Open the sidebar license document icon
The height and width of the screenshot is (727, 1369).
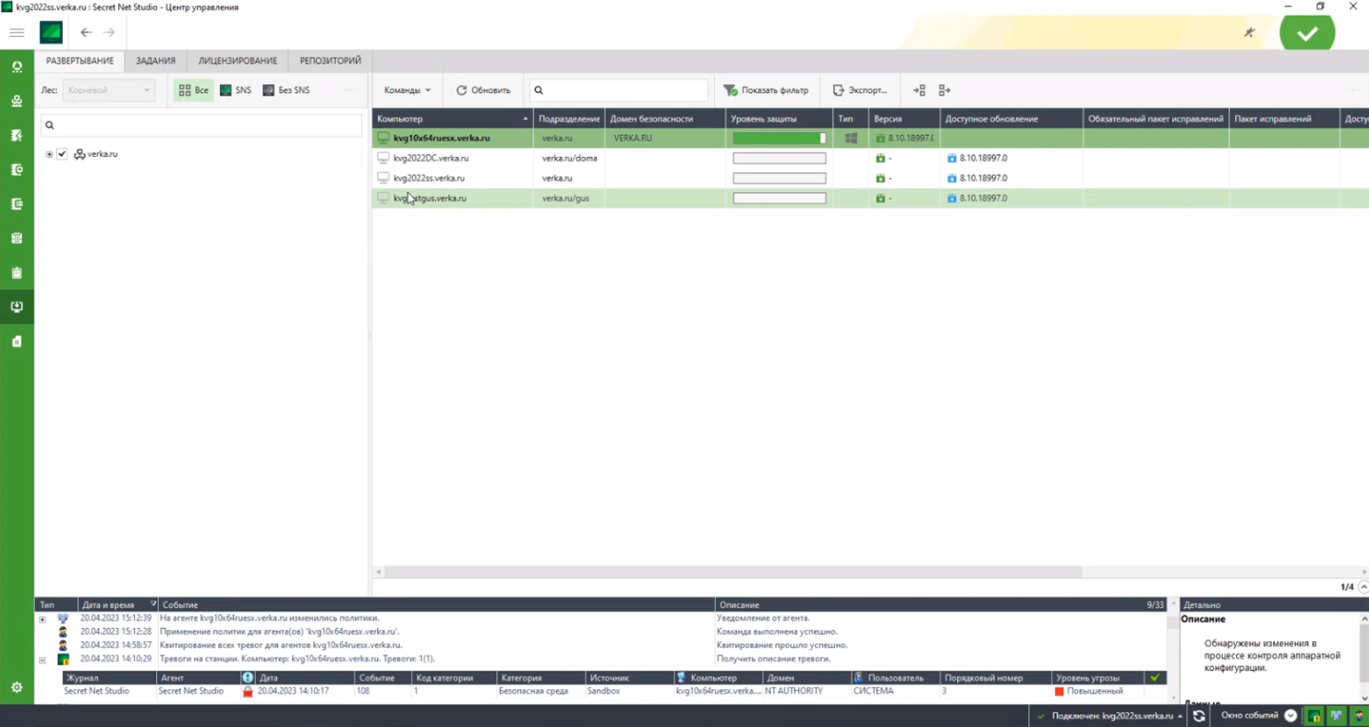[17, 342]
